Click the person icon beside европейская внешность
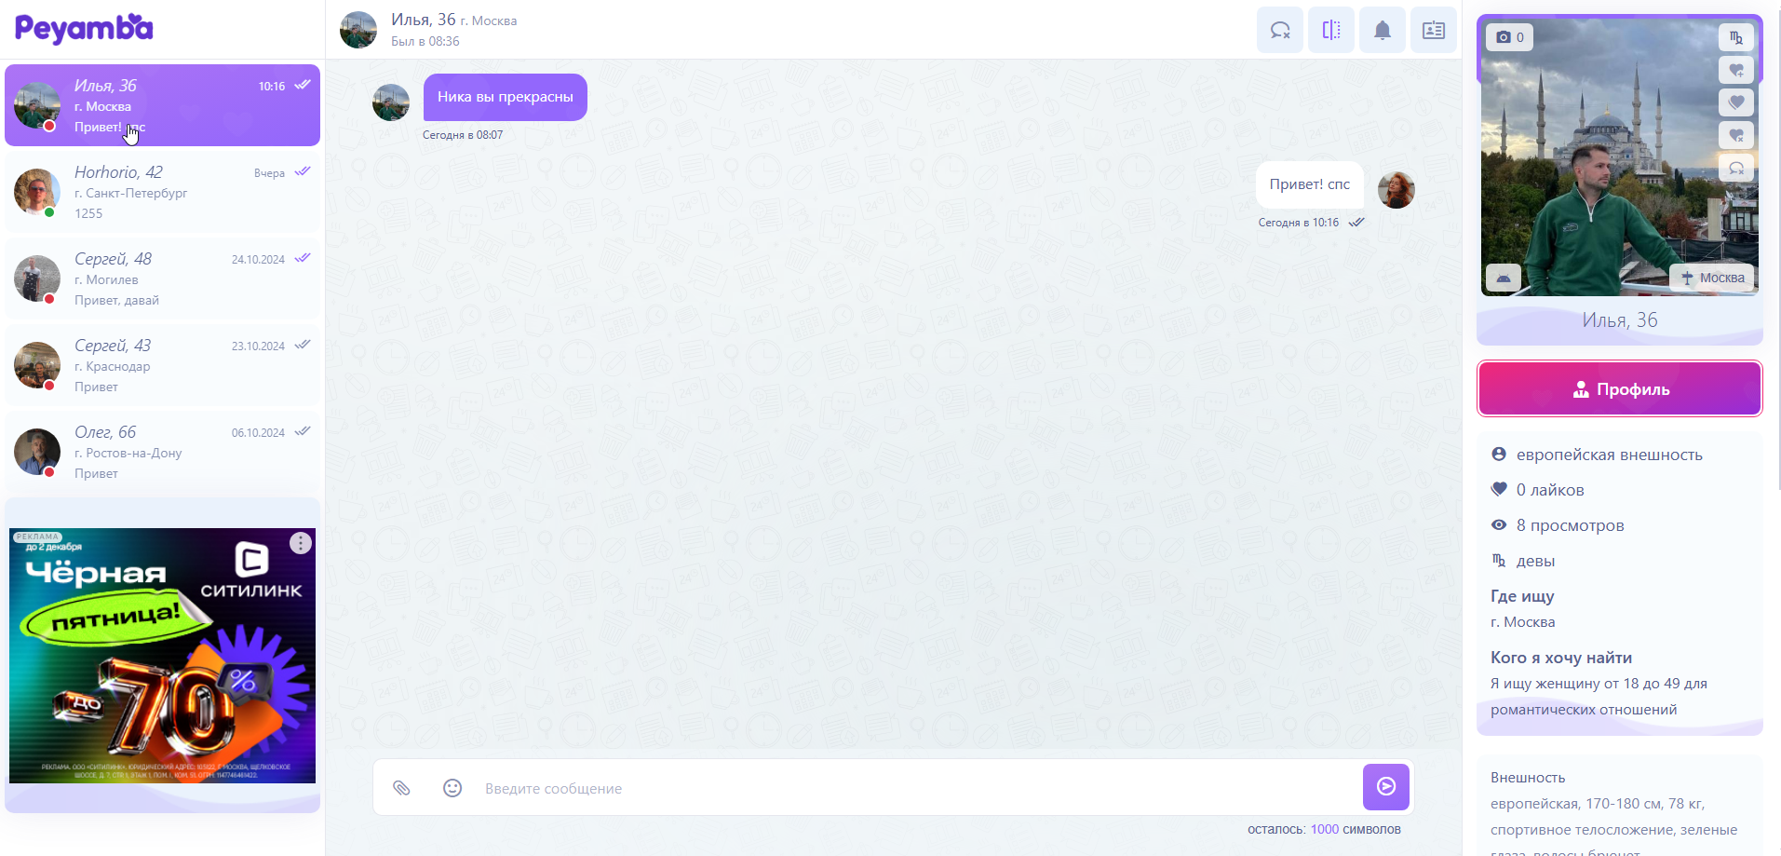1781x856 pixels. tap(1499, 455)
